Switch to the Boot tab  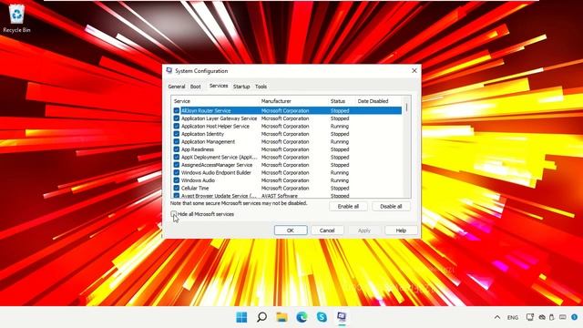pos(196,87)
